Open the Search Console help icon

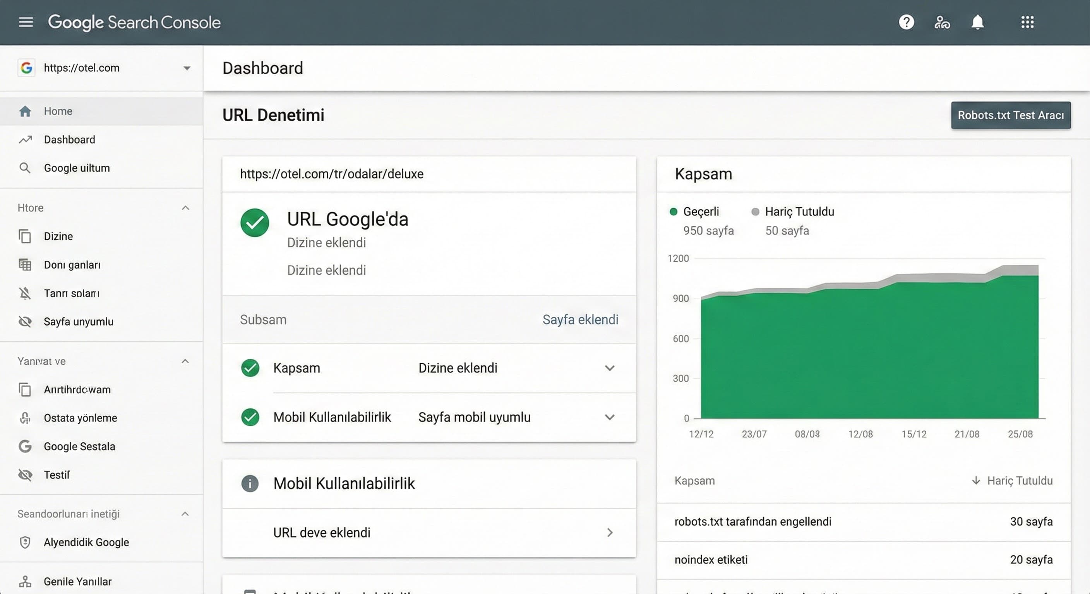point(907,22)
